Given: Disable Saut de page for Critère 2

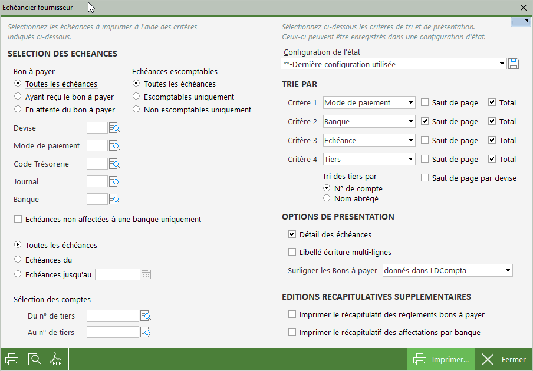Looking at the screenshot, I should click(425, 121).
